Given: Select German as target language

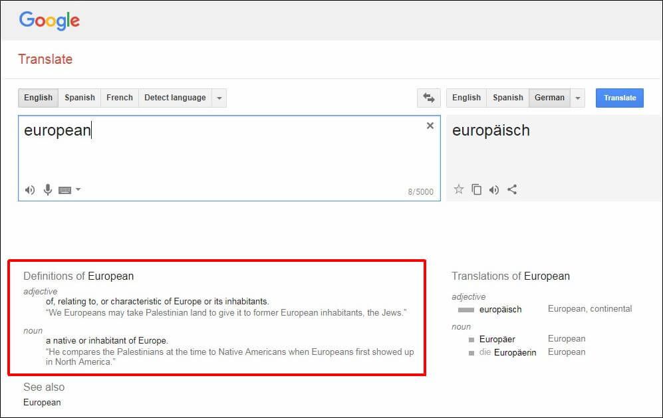Looking at the screenshot, I should (549, 98).
